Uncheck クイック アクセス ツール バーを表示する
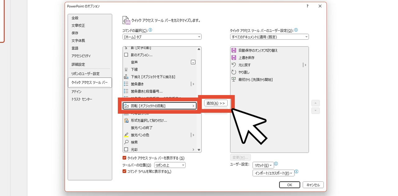Screen dimensions: 398x196 pos(124,158)
